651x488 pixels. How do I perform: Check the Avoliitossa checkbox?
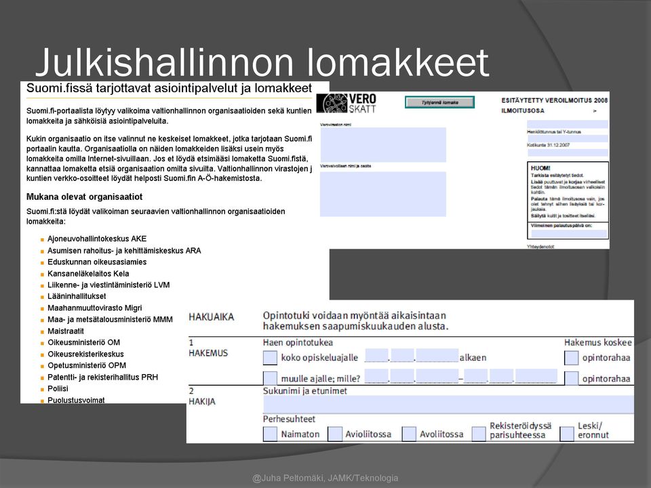point(409,434)
